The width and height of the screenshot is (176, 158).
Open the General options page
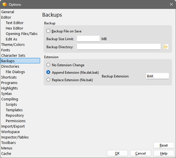click(x=8, y=12)
